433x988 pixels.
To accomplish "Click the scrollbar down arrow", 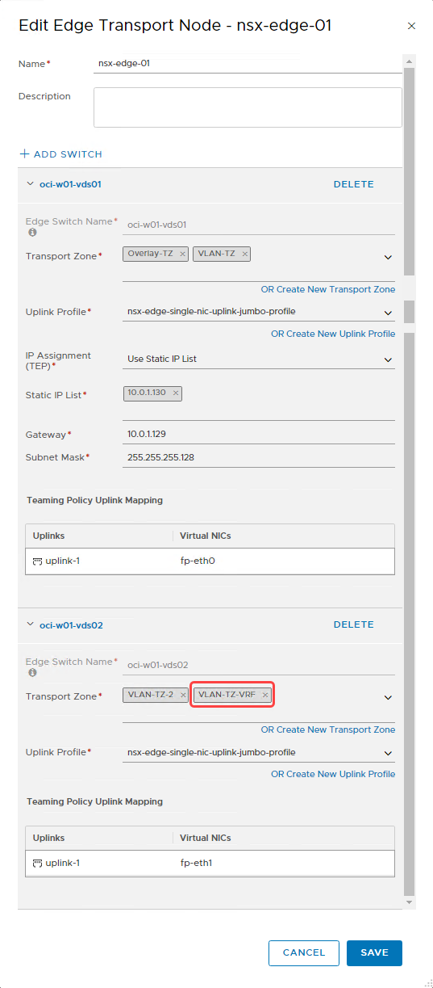I will pos(409,901).
